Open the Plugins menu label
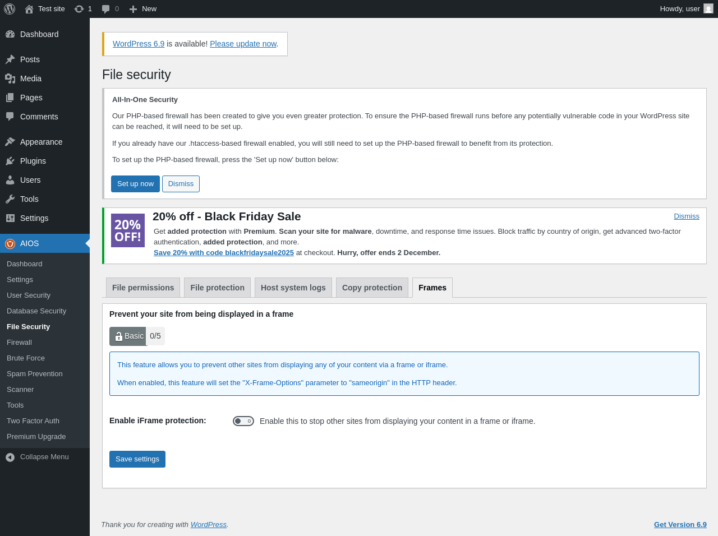The image size is (718, 536). click(x=33, y=161)
